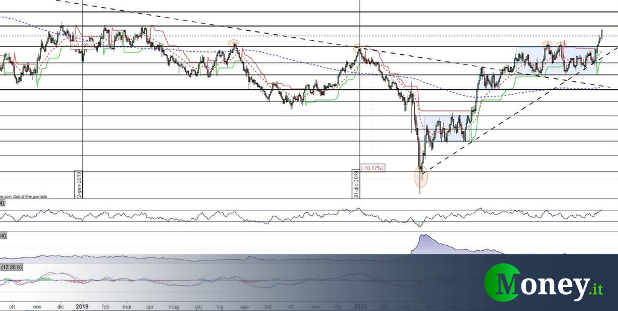This screenshot has width=618, height=311.
Task: Select the 'lug' month label
Action: pyautogui.click(x=220, y=306)
